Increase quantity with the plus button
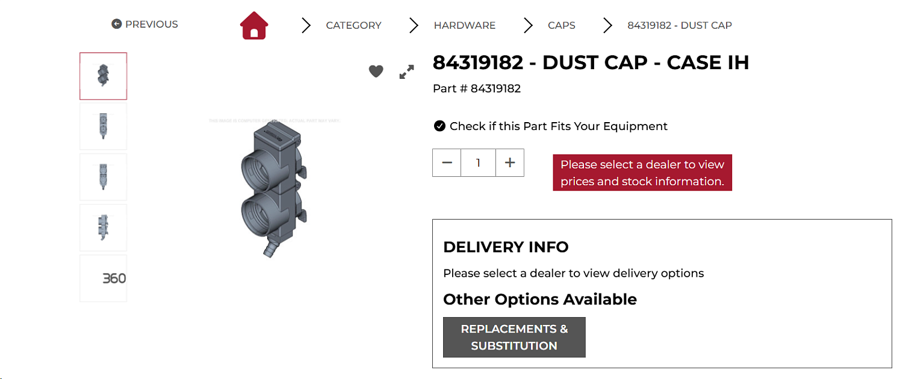903x379 pixels. tap(510, 163)
